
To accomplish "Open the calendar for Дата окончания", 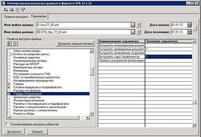I will click(x=189, y=32).
